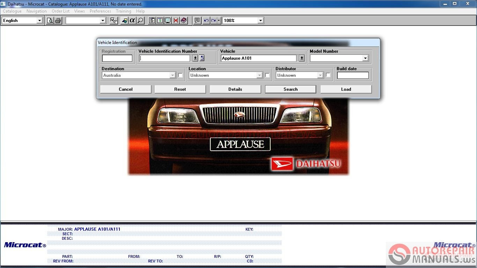Open the redo history small arrow

pyautogui.click(x=219, y=21)
